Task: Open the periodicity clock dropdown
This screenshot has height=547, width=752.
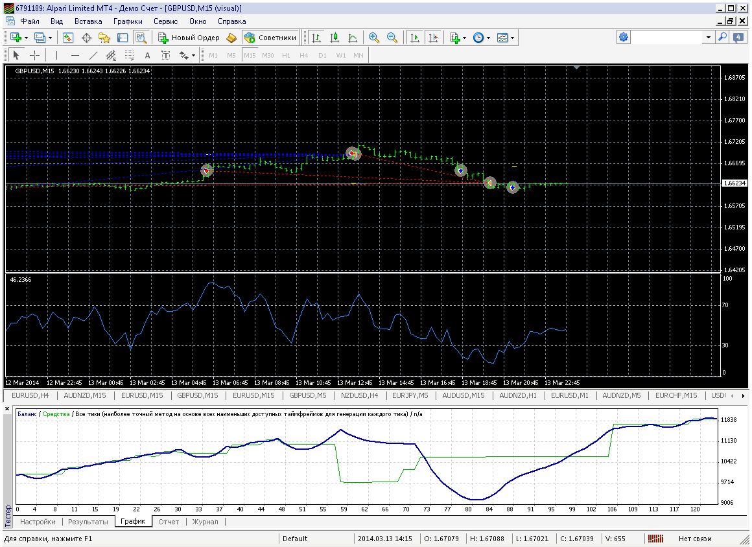Action: pyautogui.click(x=488, y=38)
